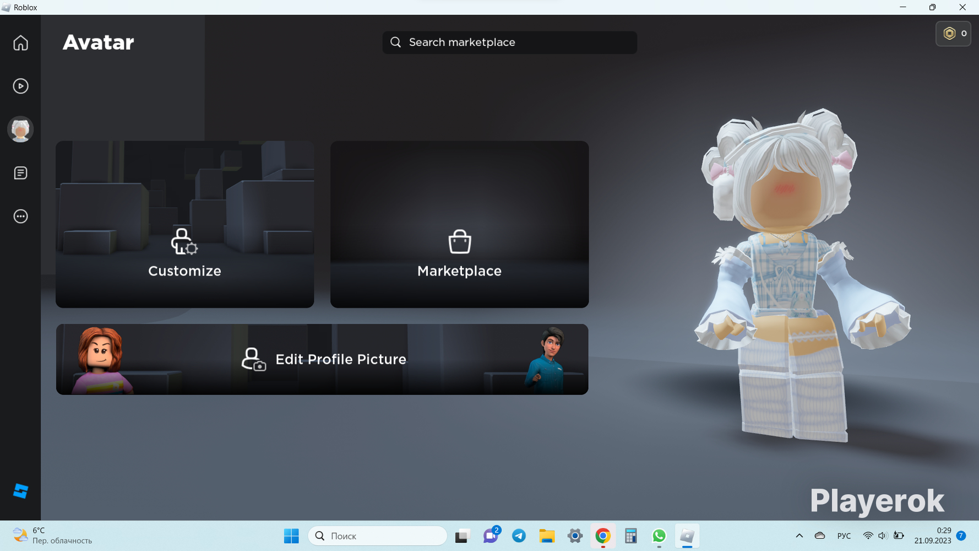The image size is (979, 551).
Task: Open WhatsApp from the taskbar
Action: point(659,536)
